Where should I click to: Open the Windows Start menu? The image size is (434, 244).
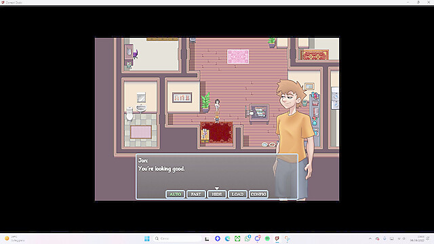point(147,239)
